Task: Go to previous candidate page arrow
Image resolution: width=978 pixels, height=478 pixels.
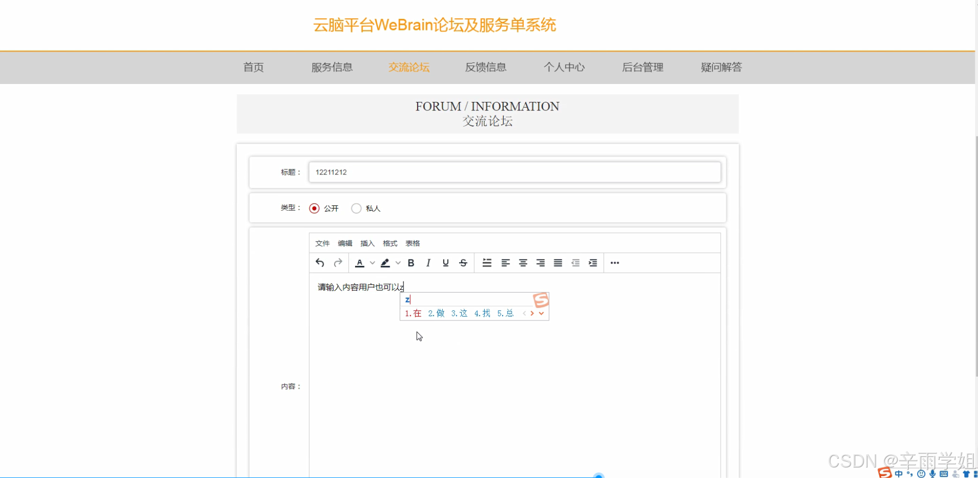Action: click(x=524, y=314)
